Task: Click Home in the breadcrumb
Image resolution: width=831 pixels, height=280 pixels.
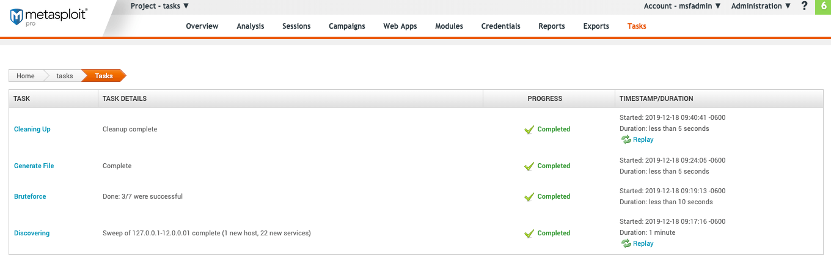Action: 26,76
